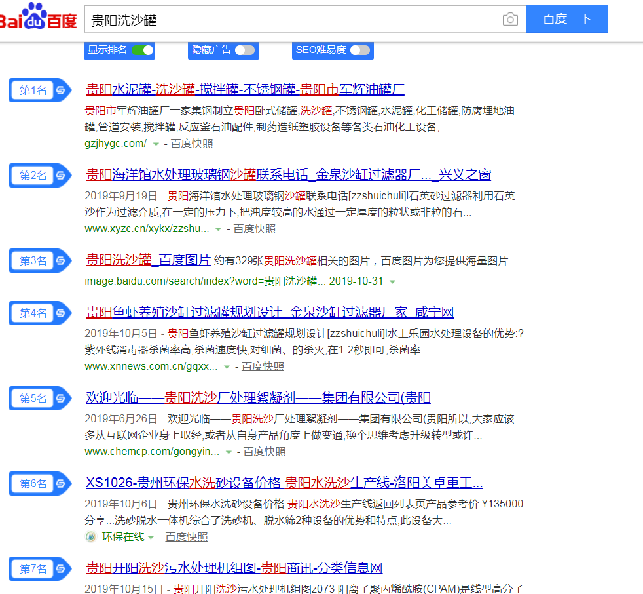
Task: Open result XS1026-贵州环保水洗砂设备价格 link
Action: 284,483
